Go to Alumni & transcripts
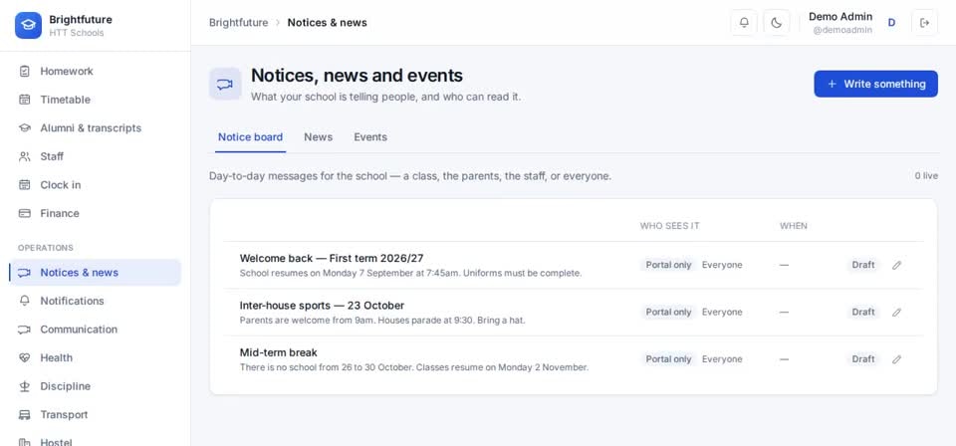Viewport: 956px width, 446px height. coord(96,128)
